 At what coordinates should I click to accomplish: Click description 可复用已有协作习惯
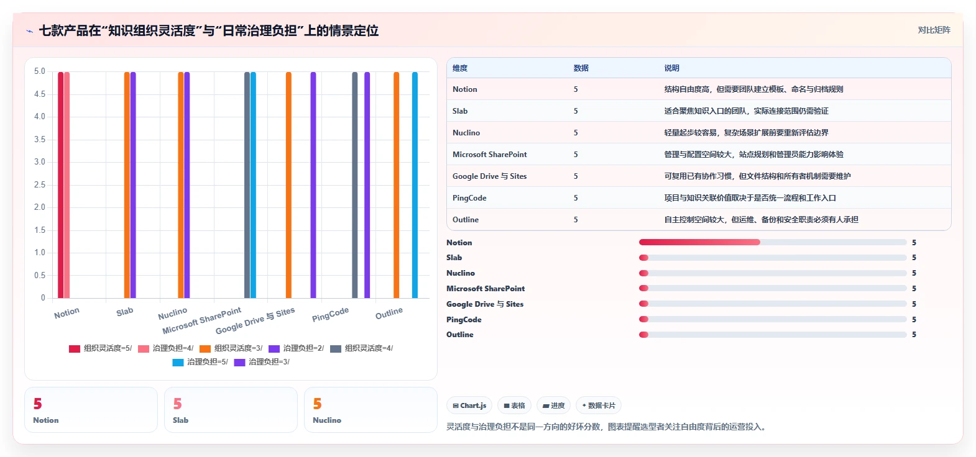tap(757, 176)
